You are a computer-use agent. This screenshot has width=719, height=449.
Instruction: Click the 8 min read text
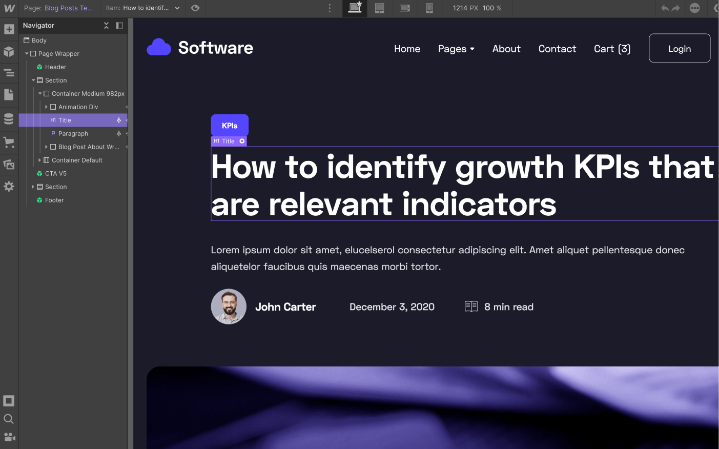509,307
